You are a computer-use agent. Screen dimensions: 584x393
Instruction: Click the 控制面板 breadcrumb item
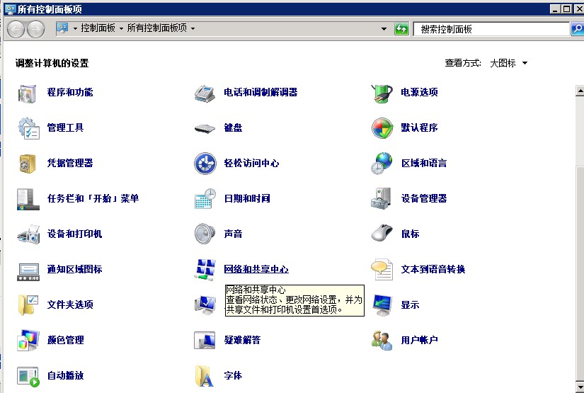click(x=98, y=28)
